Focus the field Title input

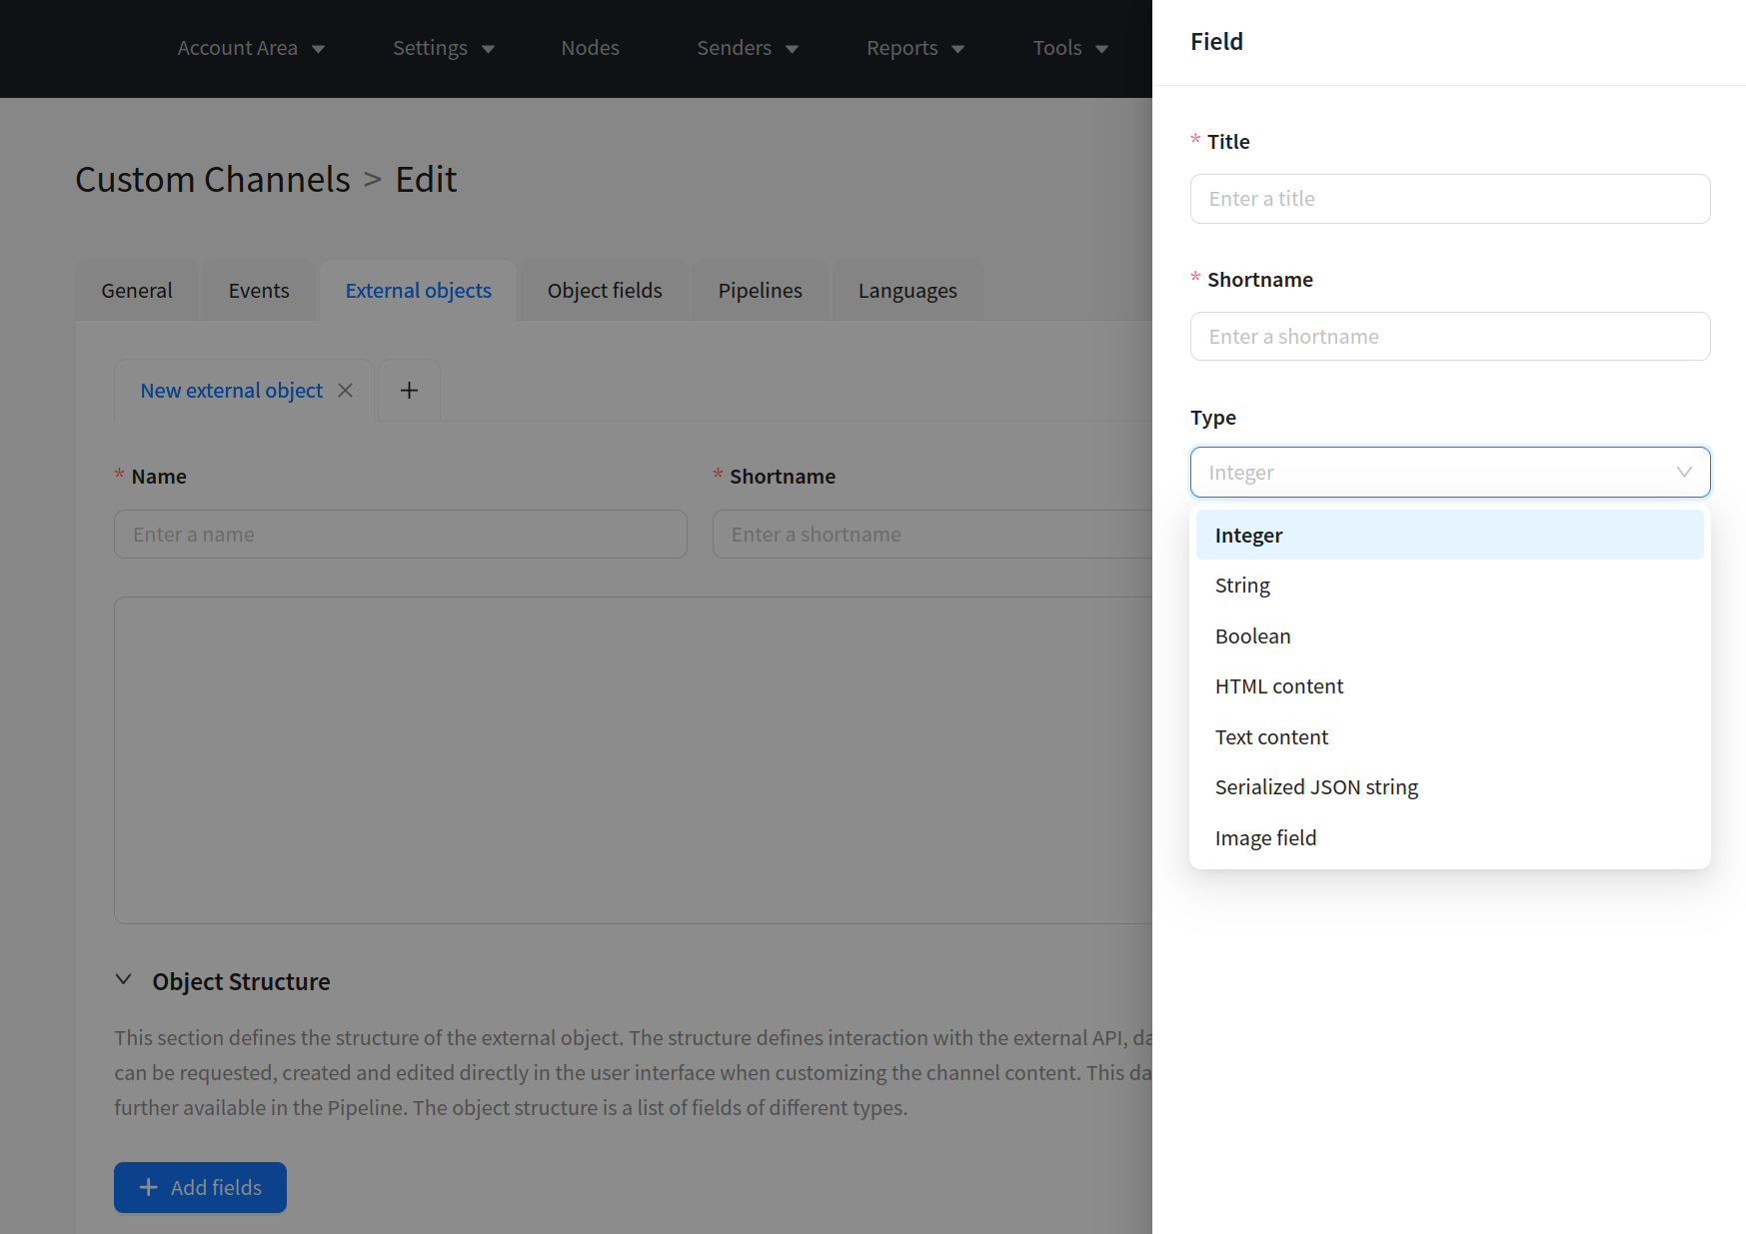pyautogui.click(x=1450, y=199)
